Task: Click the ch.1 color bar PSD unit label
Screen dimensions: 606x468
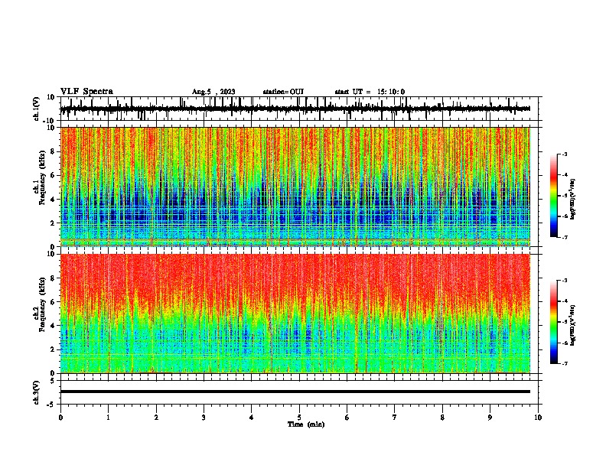Action: pos(572,199)
